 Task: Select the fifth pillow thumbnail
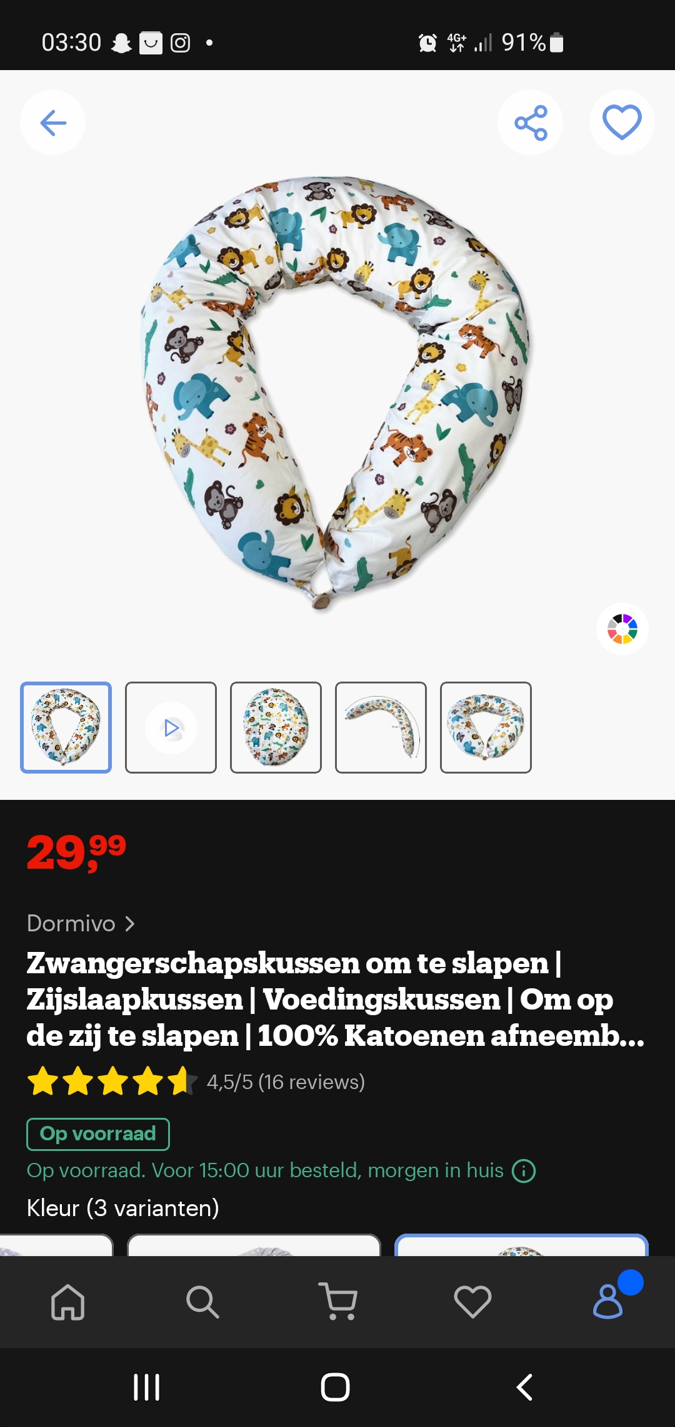(486, 727)
